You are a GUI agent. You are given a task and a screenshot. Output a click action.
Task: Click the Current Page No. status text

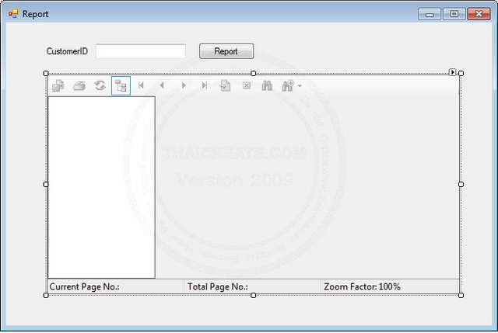coord(85,286)
